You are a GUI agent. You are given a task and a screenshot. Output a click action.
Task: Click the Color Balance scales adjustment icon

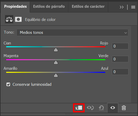coord(9,19)
